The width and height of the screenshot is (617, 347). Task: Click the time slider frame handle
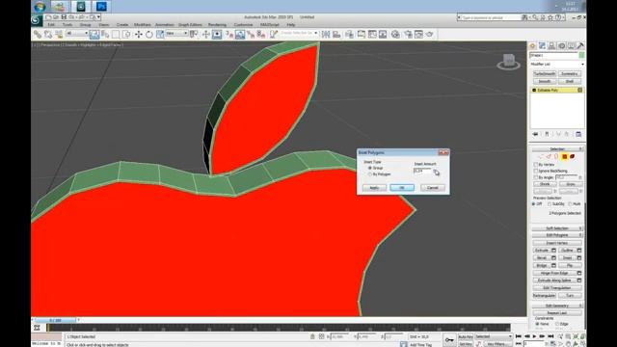(57, 320)
